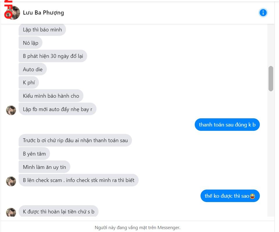279x232 pixels.
Task: Click the "B yên tâm" message bubble
Action: click(x=34, y=154)
